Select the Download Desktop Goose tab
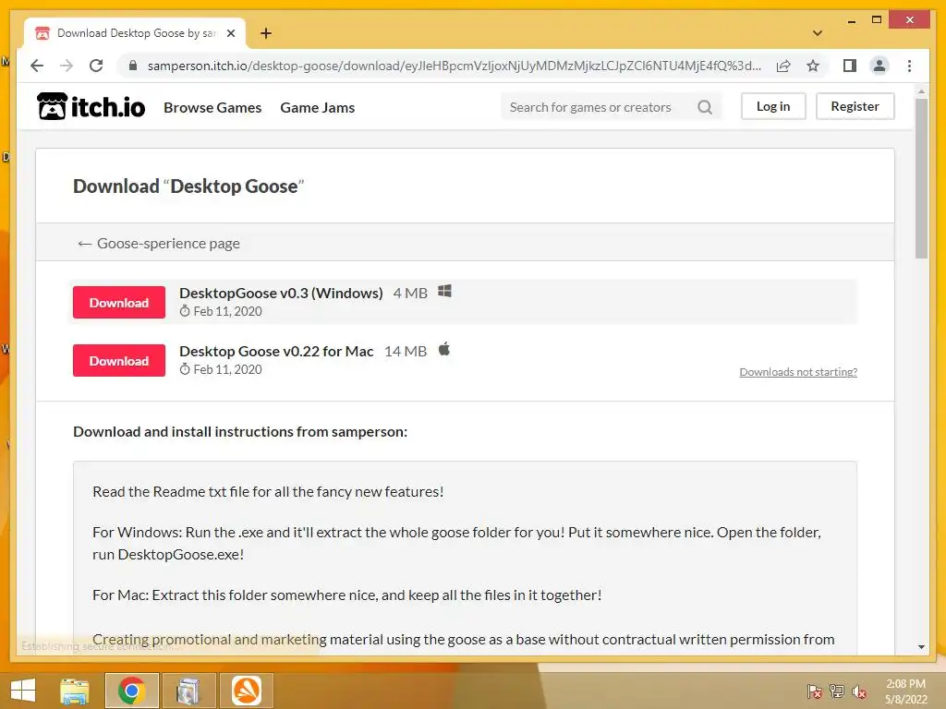The image size is (946, 709). (x=135, y=33)
